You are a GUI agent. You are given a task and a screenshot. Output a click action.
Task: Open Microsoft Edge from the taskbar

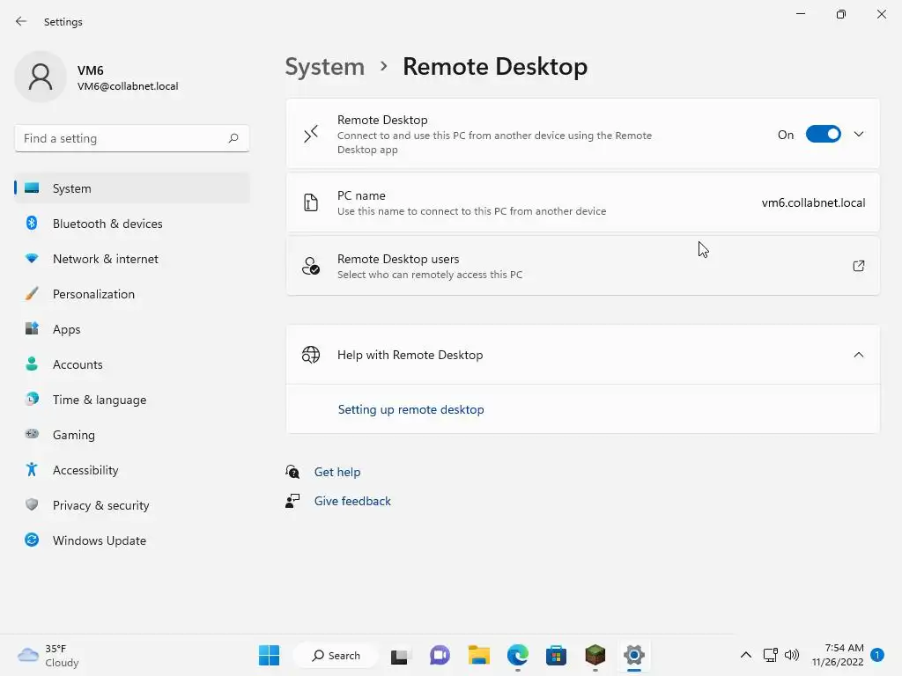point(517,655)
